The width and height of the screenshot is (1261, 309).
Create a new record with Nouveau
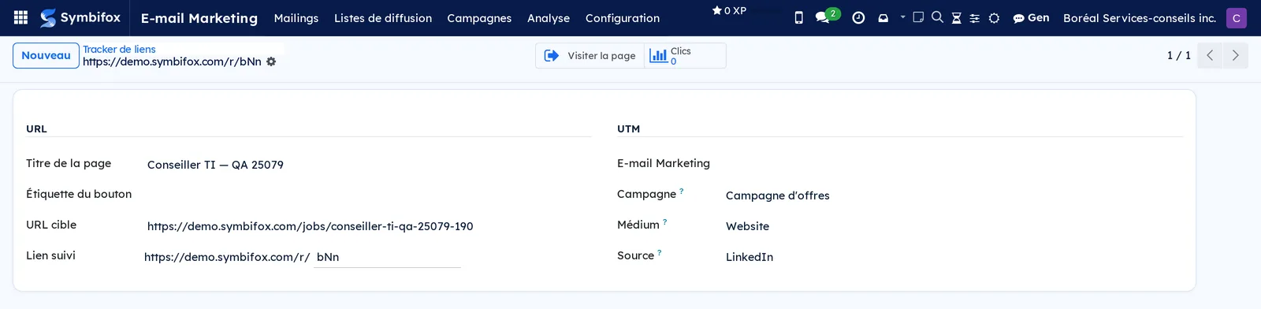46,55
